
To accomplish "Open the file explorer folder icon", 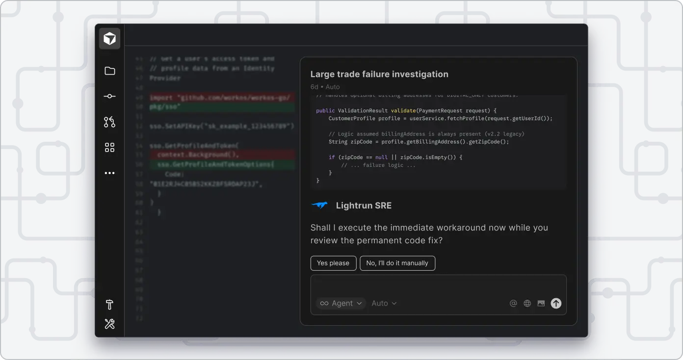I will [109, 71].
